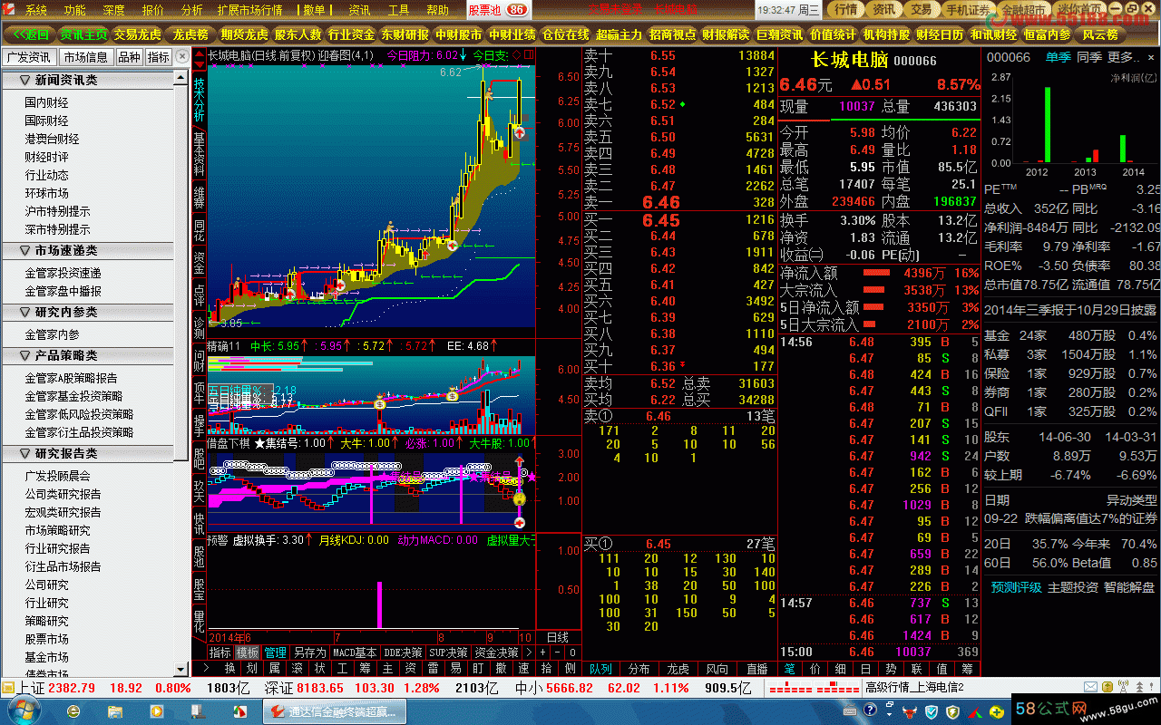Screen dimensions: 1161x725
Task: Switch to the 品种 tab
Action: click(x=130, y=56)
